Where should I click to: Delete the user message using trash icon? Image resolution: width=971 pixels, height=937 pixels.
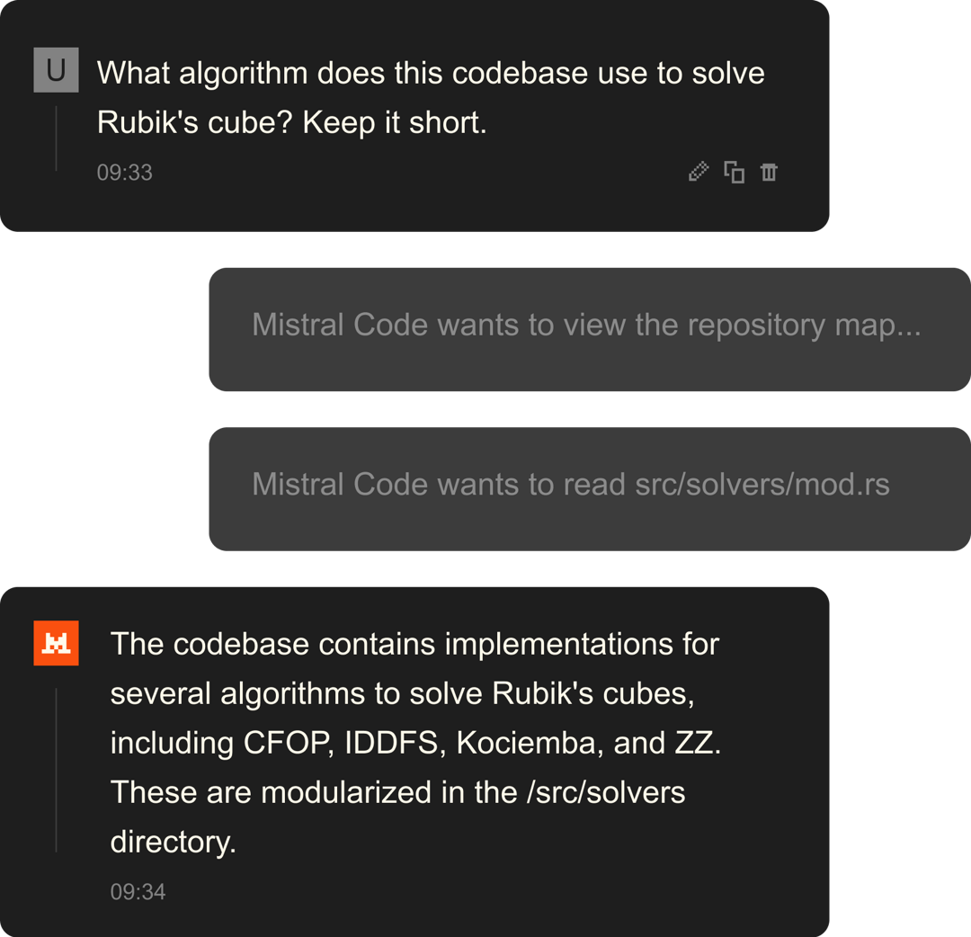click(769, 172)
